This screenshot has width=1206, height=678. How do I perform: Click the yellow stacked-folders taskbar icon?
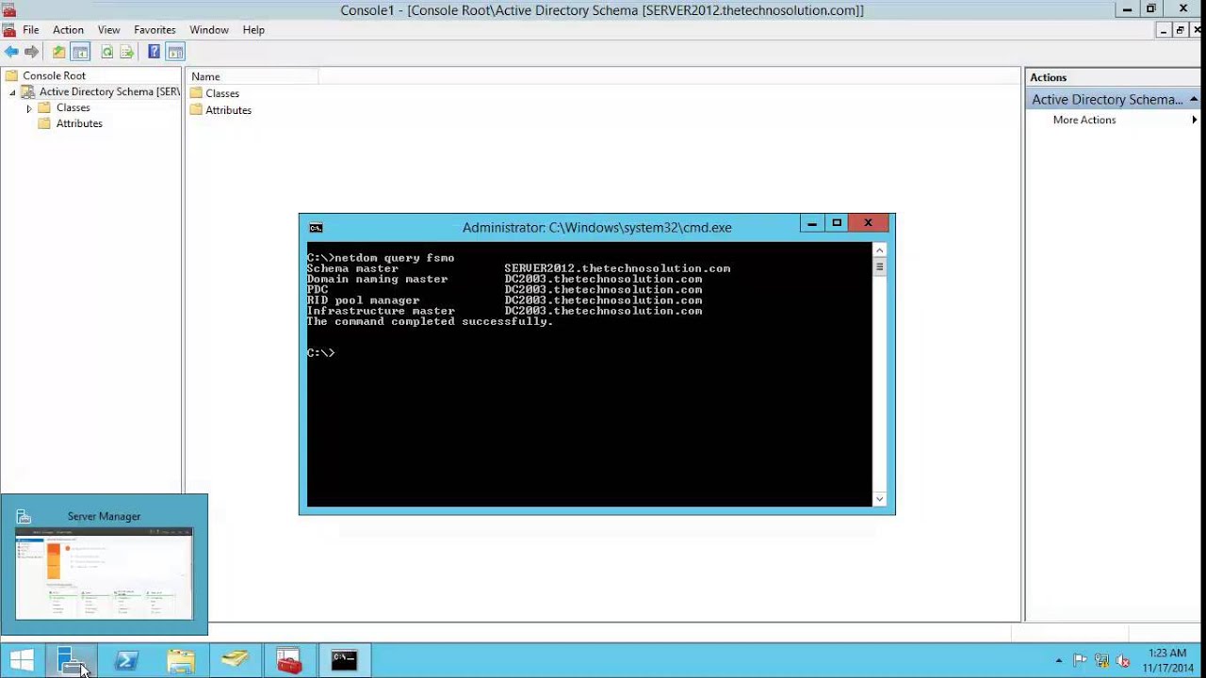[x=235, y=661]
